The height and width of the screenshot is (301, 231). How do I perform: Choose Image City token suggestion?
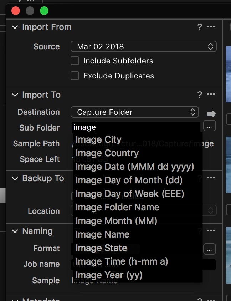point(138,139)
